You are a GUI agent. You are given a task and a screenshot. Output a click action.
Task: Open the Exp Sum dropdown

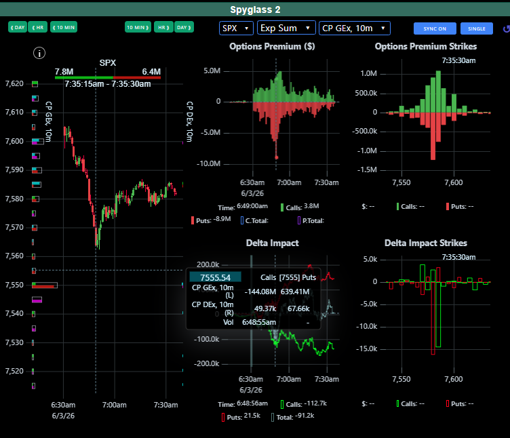[286, 28]
